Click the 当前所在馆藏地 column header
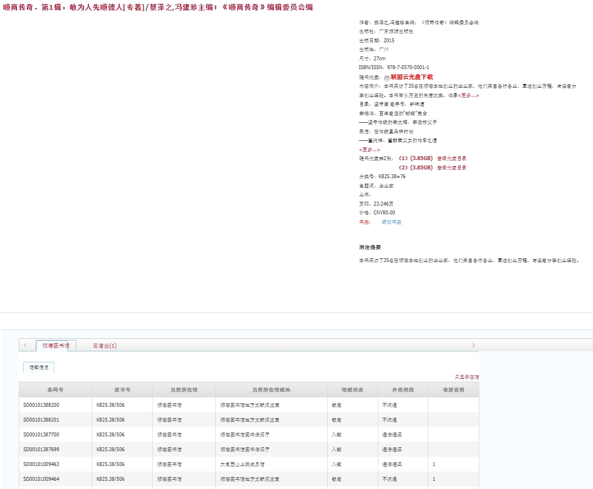The image size is (593, 489). tap(271, 390)
